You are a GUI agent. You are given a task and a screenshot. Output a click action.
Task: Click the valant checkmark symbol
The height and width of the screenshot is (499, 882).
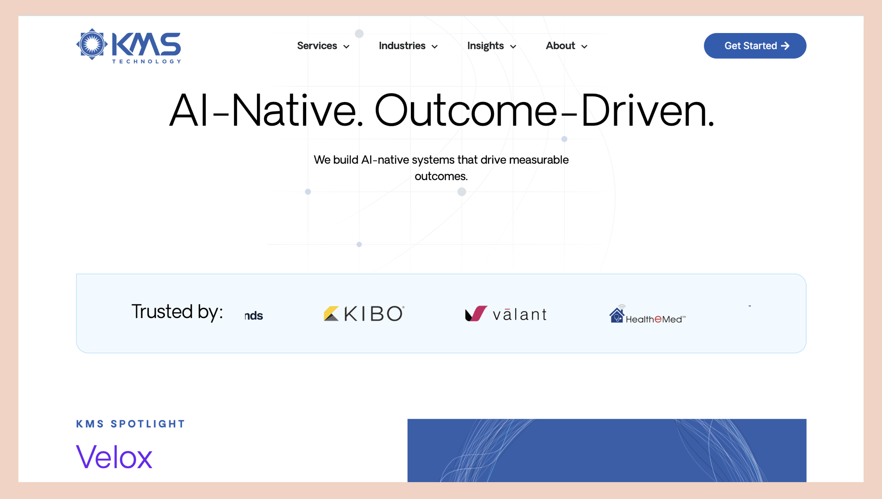pyautogui.click(x=476, y=314)
